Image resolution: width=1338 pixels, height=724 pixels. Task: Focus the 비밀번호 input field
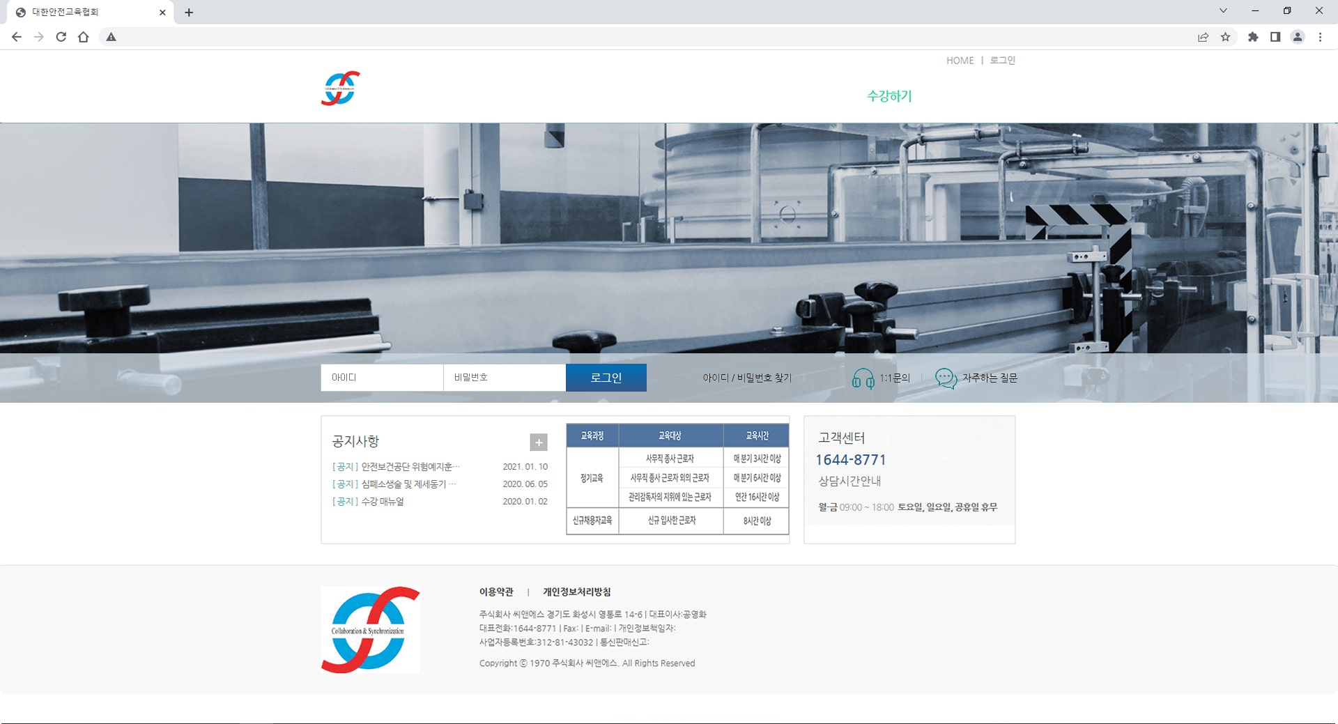[x=504, y=378]
